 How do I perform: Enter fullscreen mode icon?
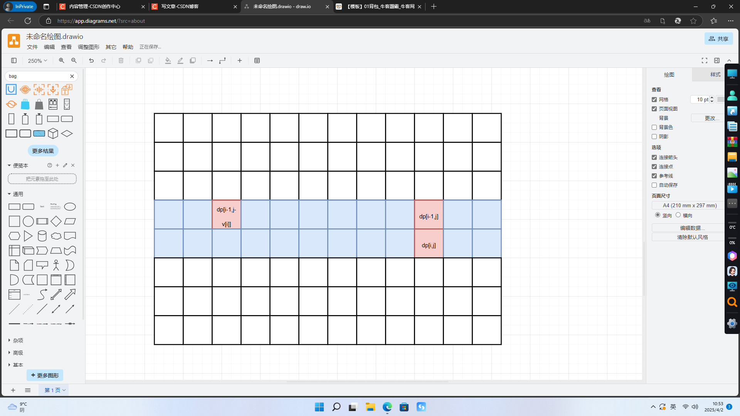point(704,60)
